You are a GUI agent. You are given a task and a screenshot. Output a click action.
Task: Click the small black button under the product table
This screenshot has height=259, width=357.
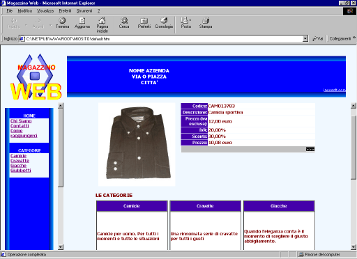tap(310, 150)
